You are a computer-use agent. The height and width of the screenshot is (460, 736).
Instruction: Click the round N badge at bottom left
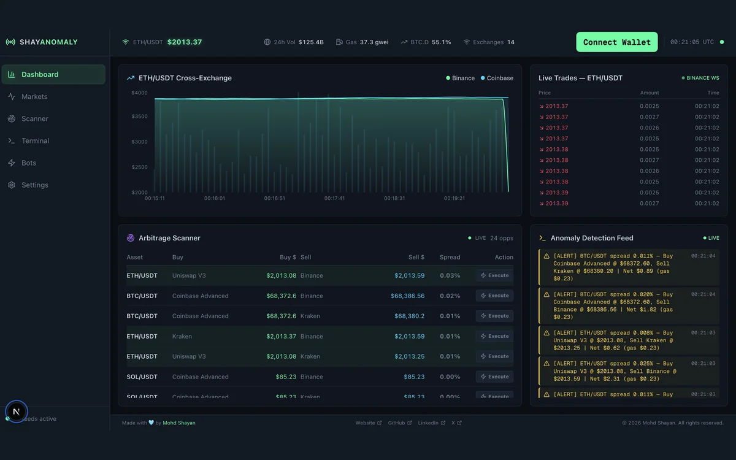[x=17, y=412]
